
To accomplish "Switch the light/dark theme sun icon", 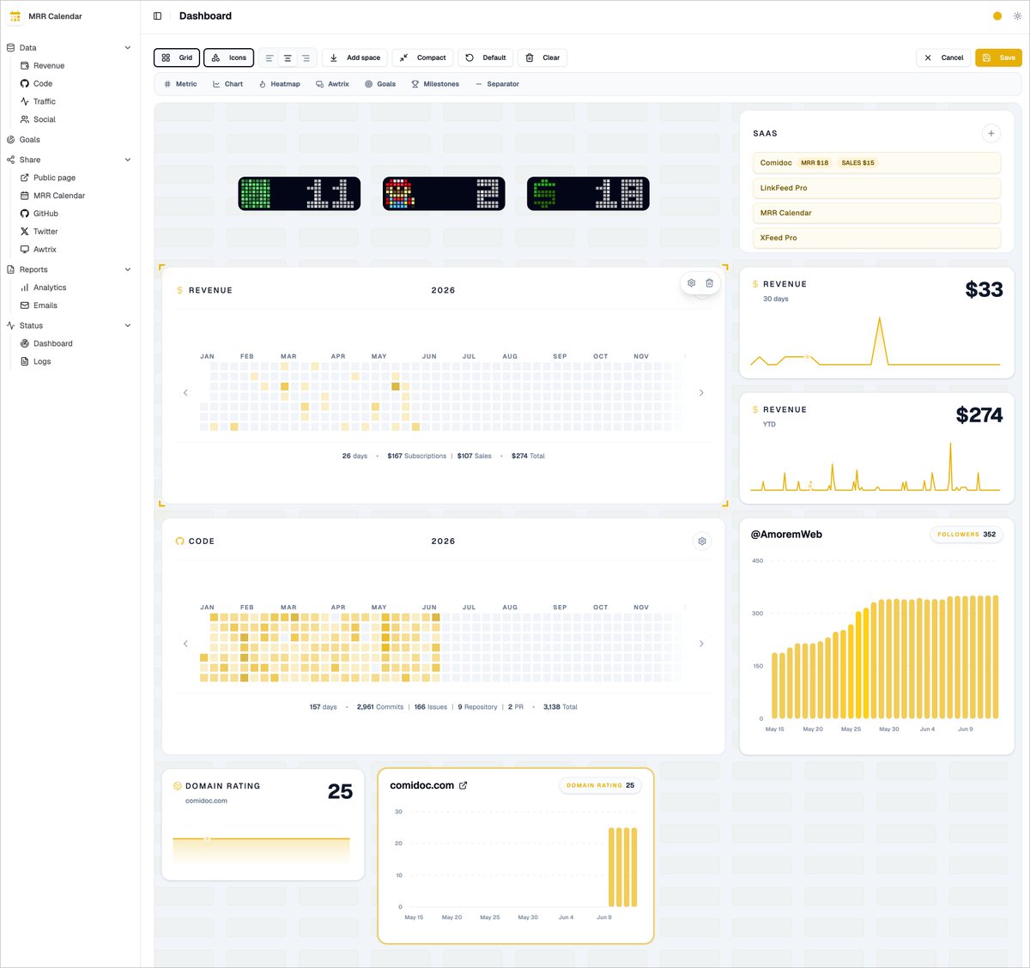I will click(x=1017, y=16).
